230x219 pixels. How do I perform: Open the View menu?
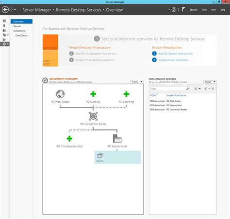point(214,10)
